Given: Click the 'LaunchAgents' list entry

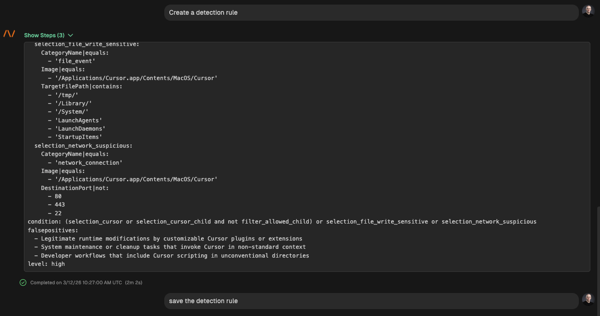Looking at the screenshot, I should (x=75, y=121).
